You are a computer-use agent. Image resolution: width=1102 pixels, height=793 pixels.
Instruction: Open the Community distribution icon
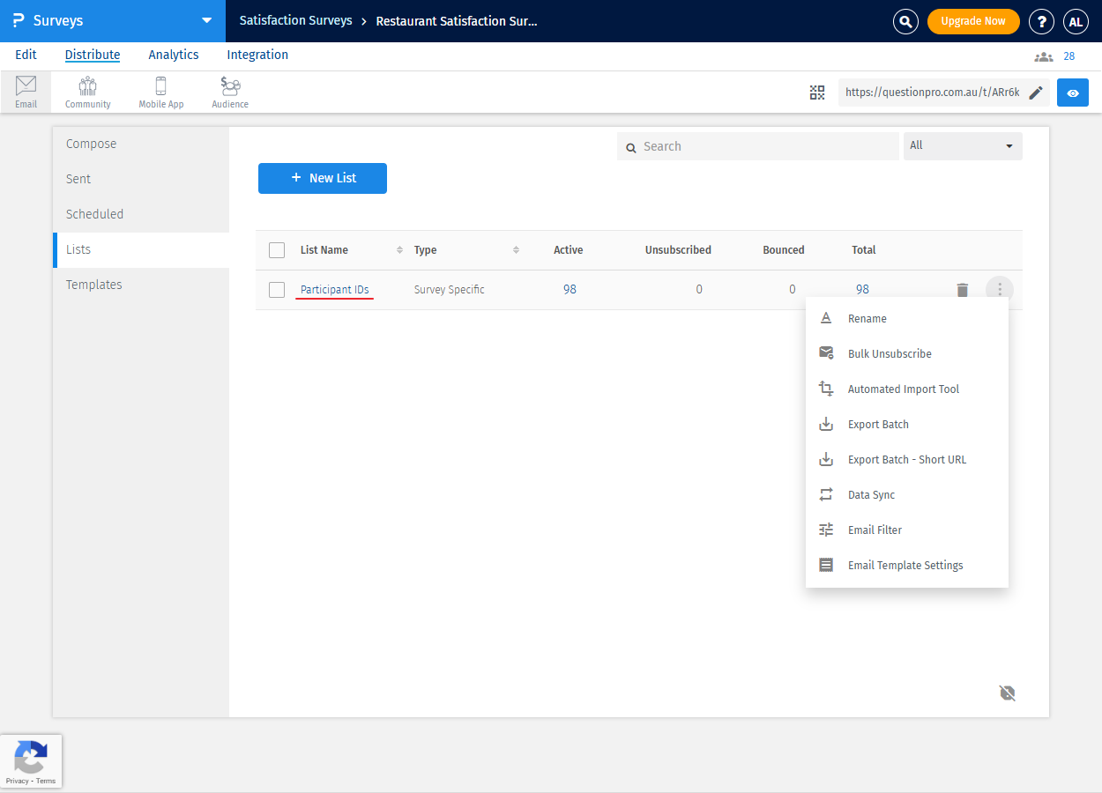pos(87,92)
